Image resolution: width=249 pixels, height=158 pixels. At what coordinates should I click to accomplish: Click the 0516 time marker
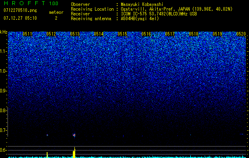(x=146, y=34)
